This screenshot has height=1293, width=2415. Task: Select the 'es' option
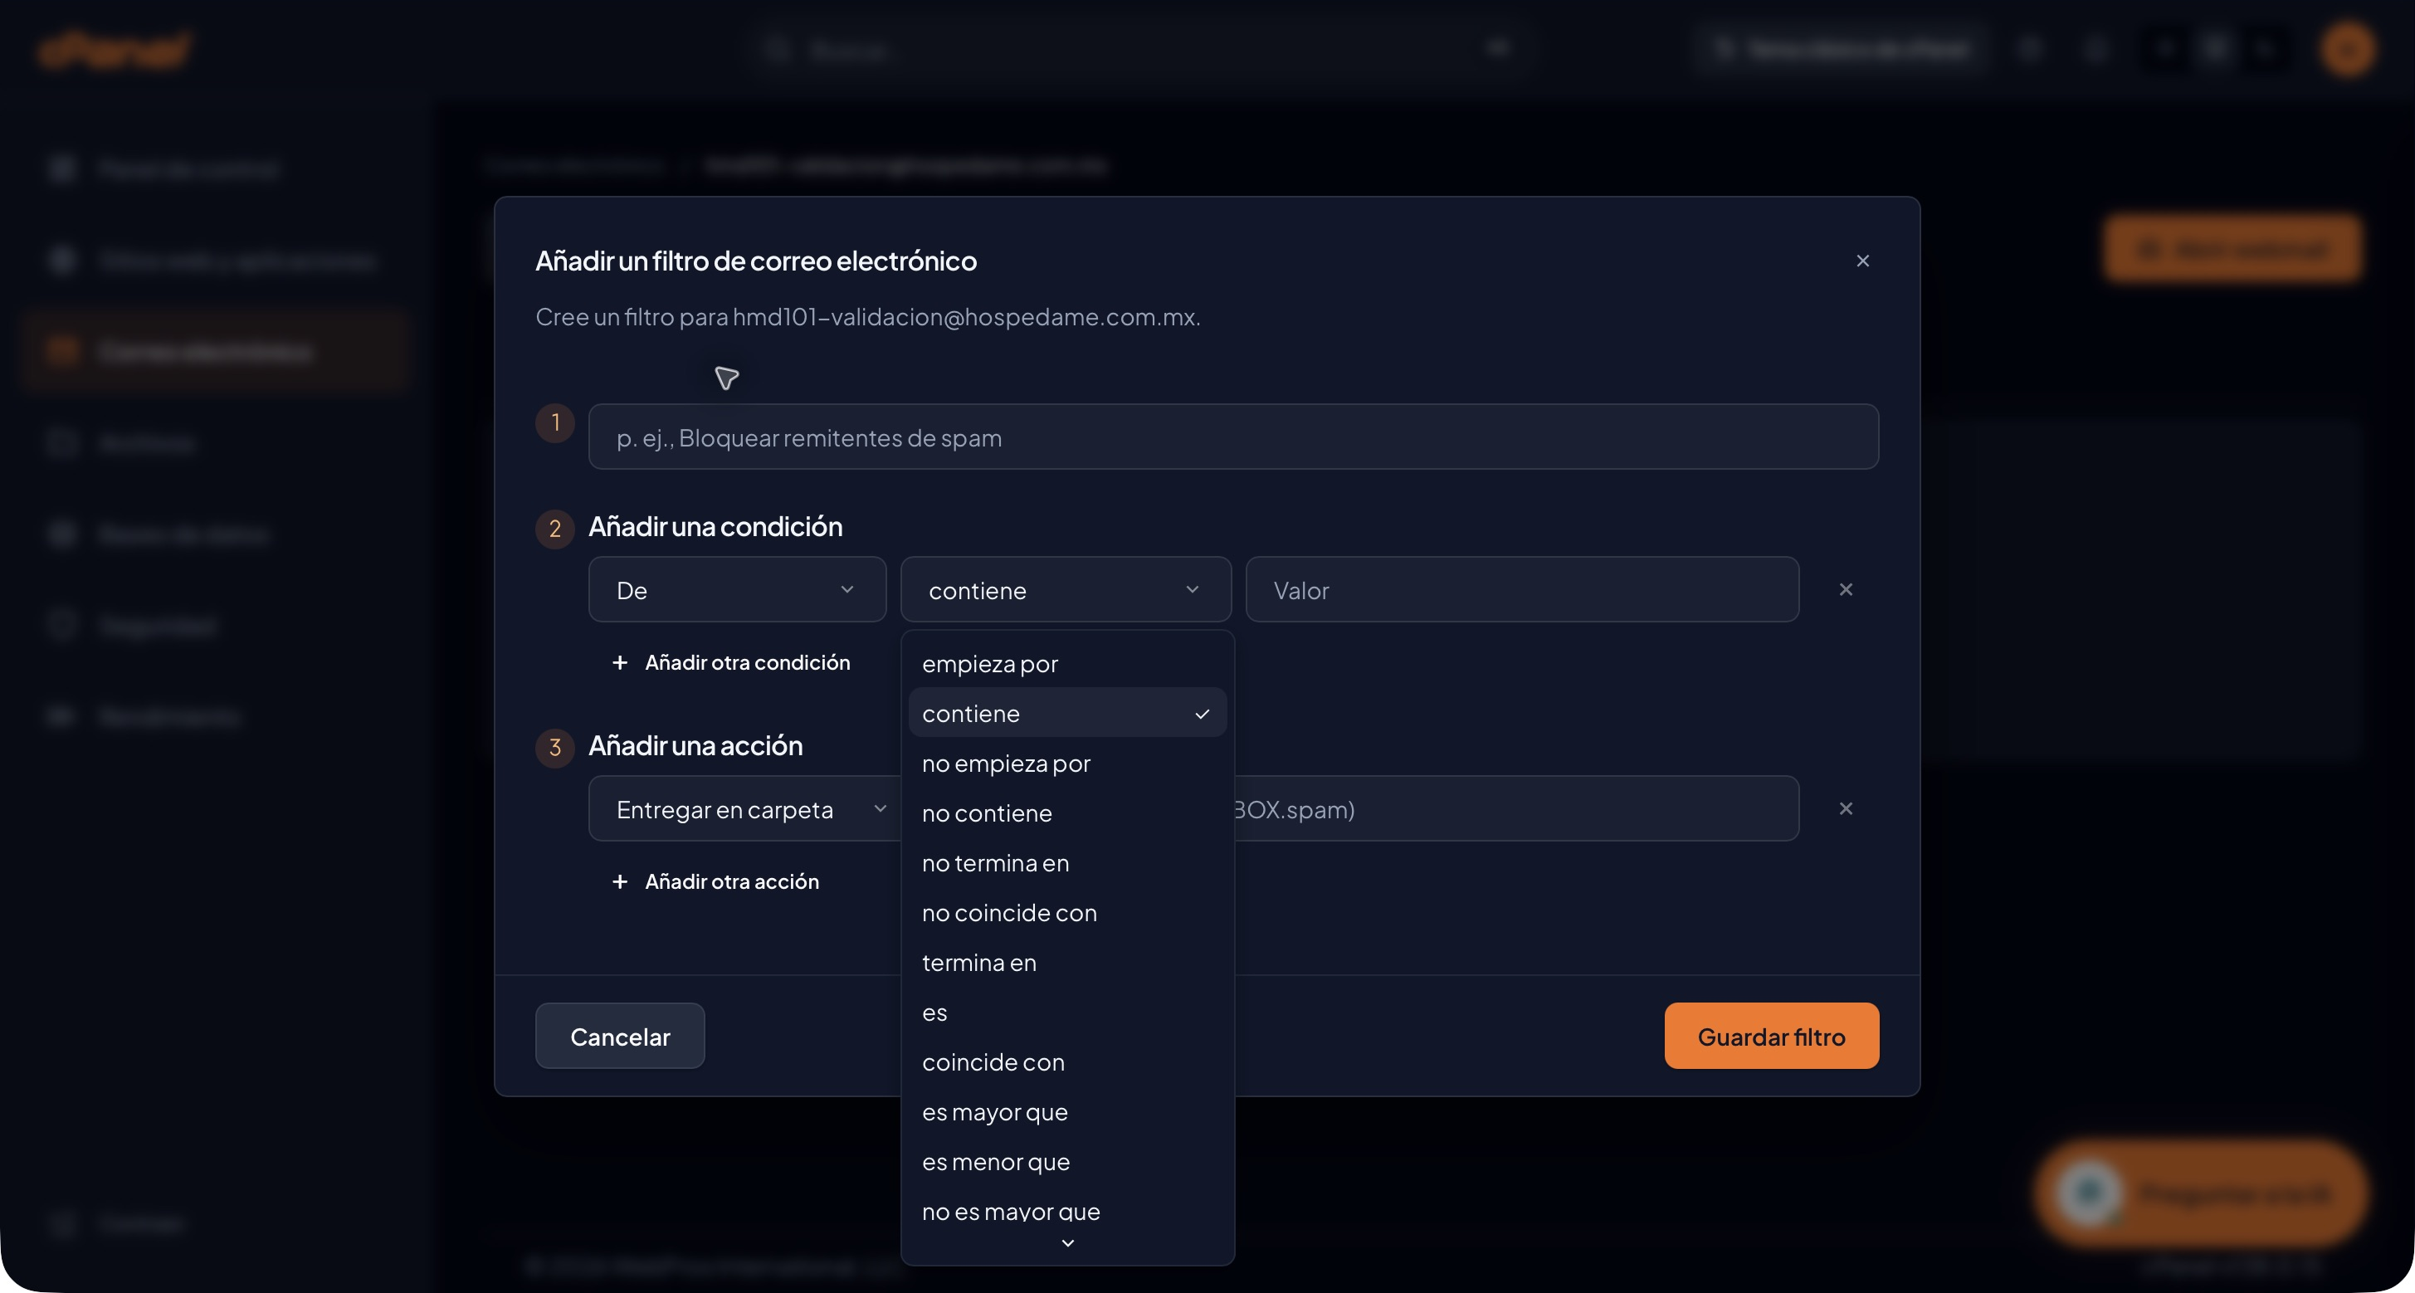(1067, 1012)
